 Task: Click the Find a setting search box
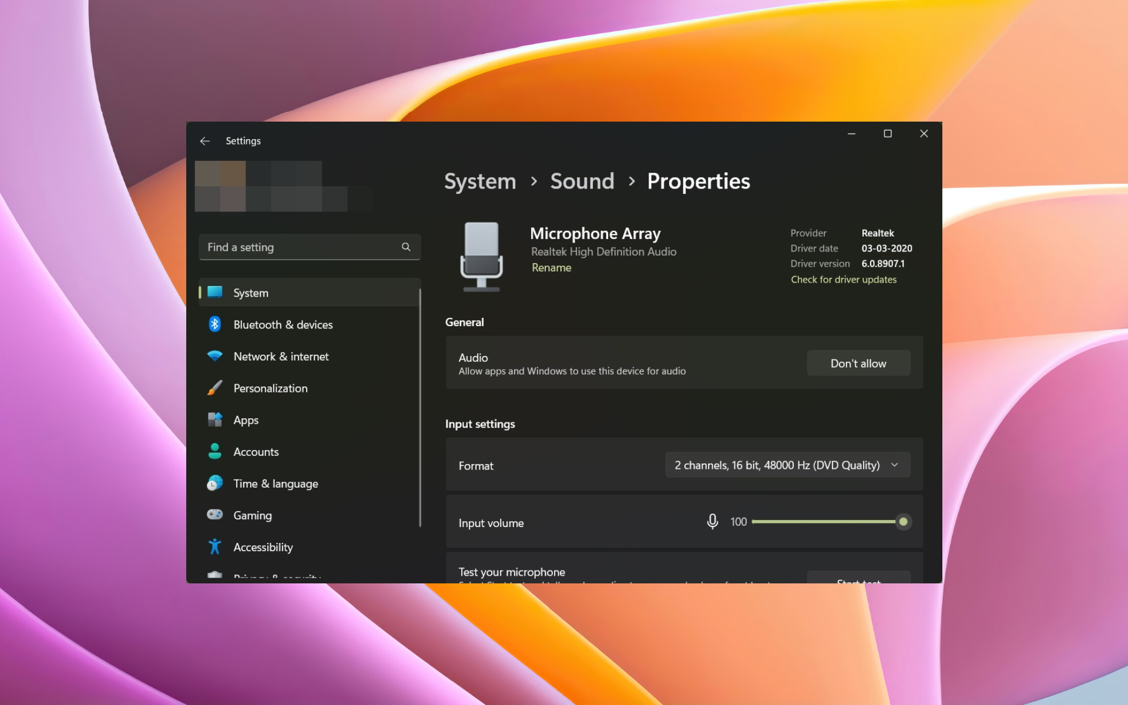[310, 247]
